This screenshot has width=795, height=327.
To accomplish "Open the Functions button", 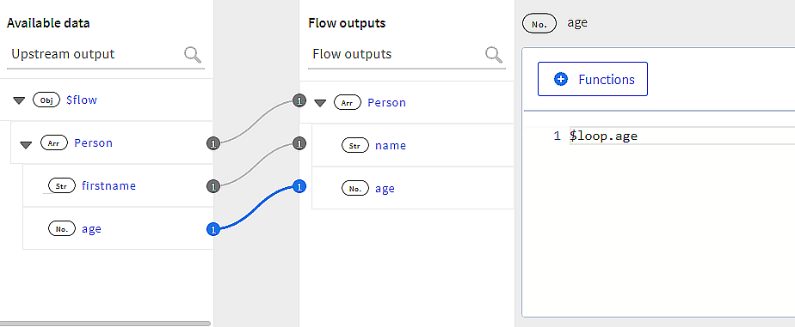I will pos(593,79).
